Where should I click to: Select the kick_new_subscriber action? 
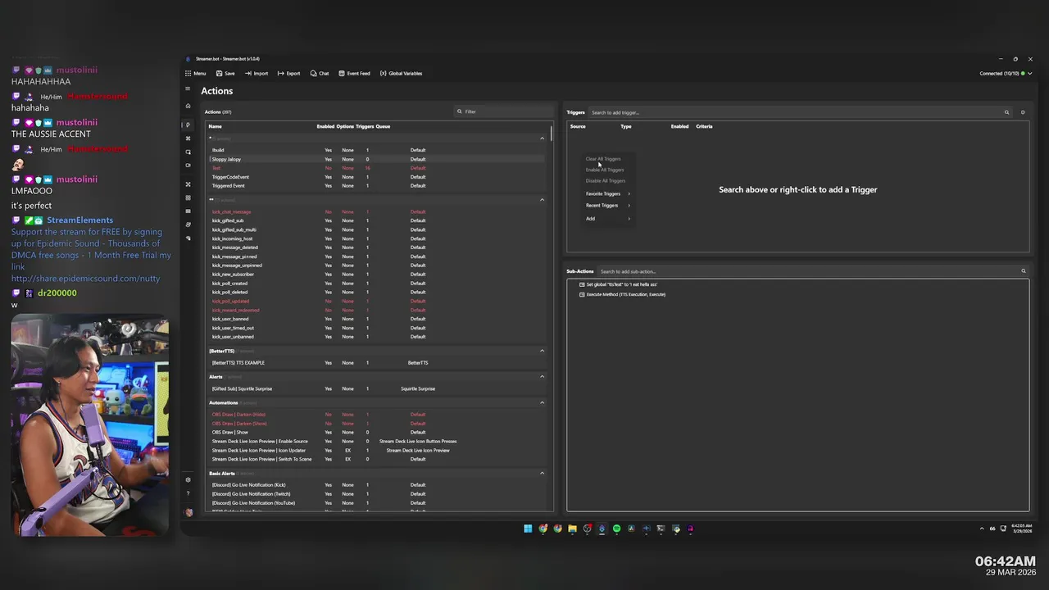[377, 275]
